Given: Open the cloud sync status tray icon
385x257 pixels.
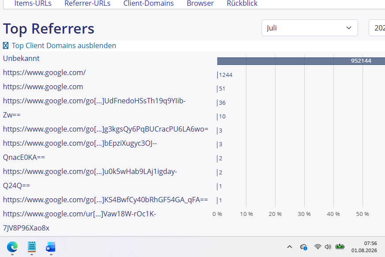Looking at the screenshot, I should click(304, 247).
